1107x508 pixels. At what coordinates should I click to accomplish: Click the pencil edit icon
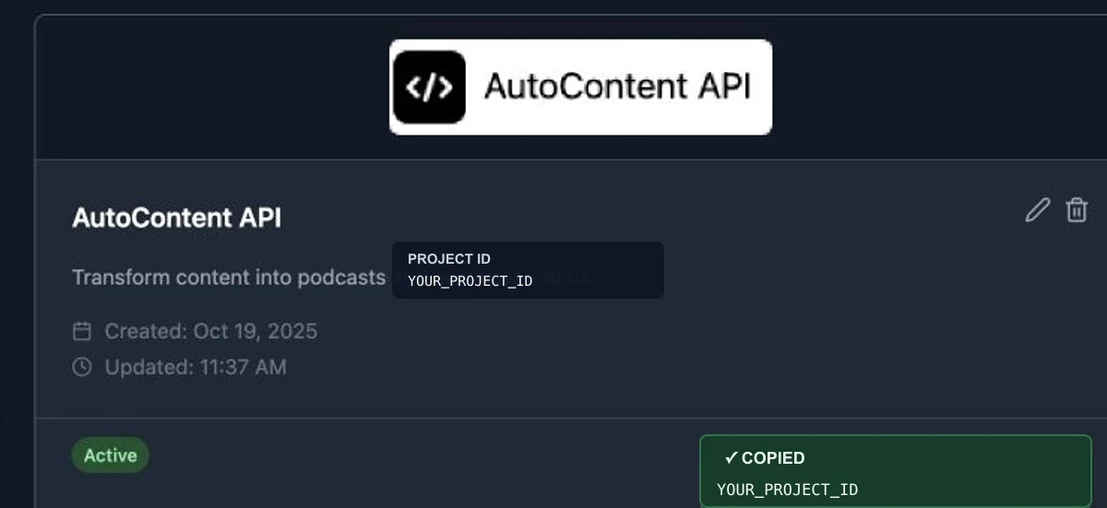point(1038,209)
